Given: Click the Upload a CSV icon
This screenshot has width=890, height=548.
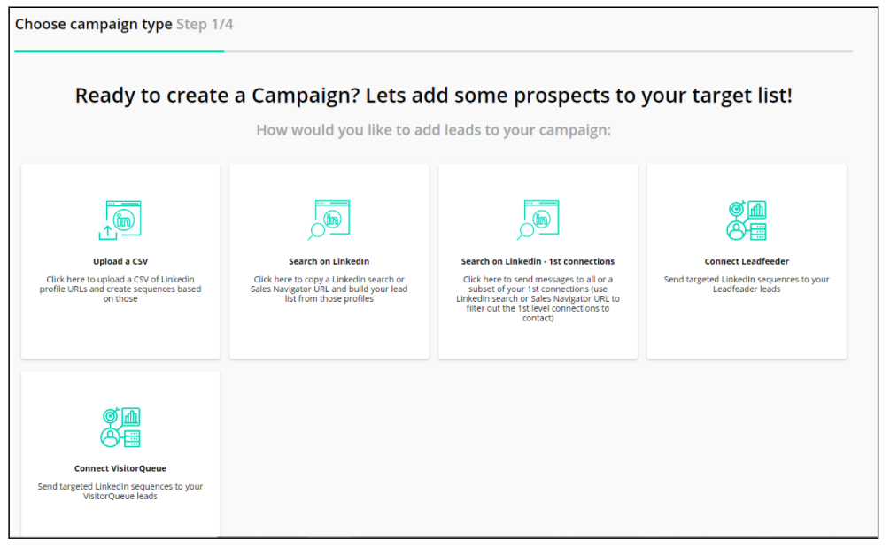Looking at the screenshot, I should (120, 220).
